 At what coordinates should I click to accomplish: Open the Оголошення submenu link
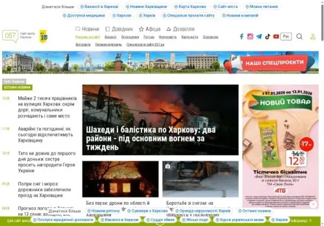pos(130,37)
